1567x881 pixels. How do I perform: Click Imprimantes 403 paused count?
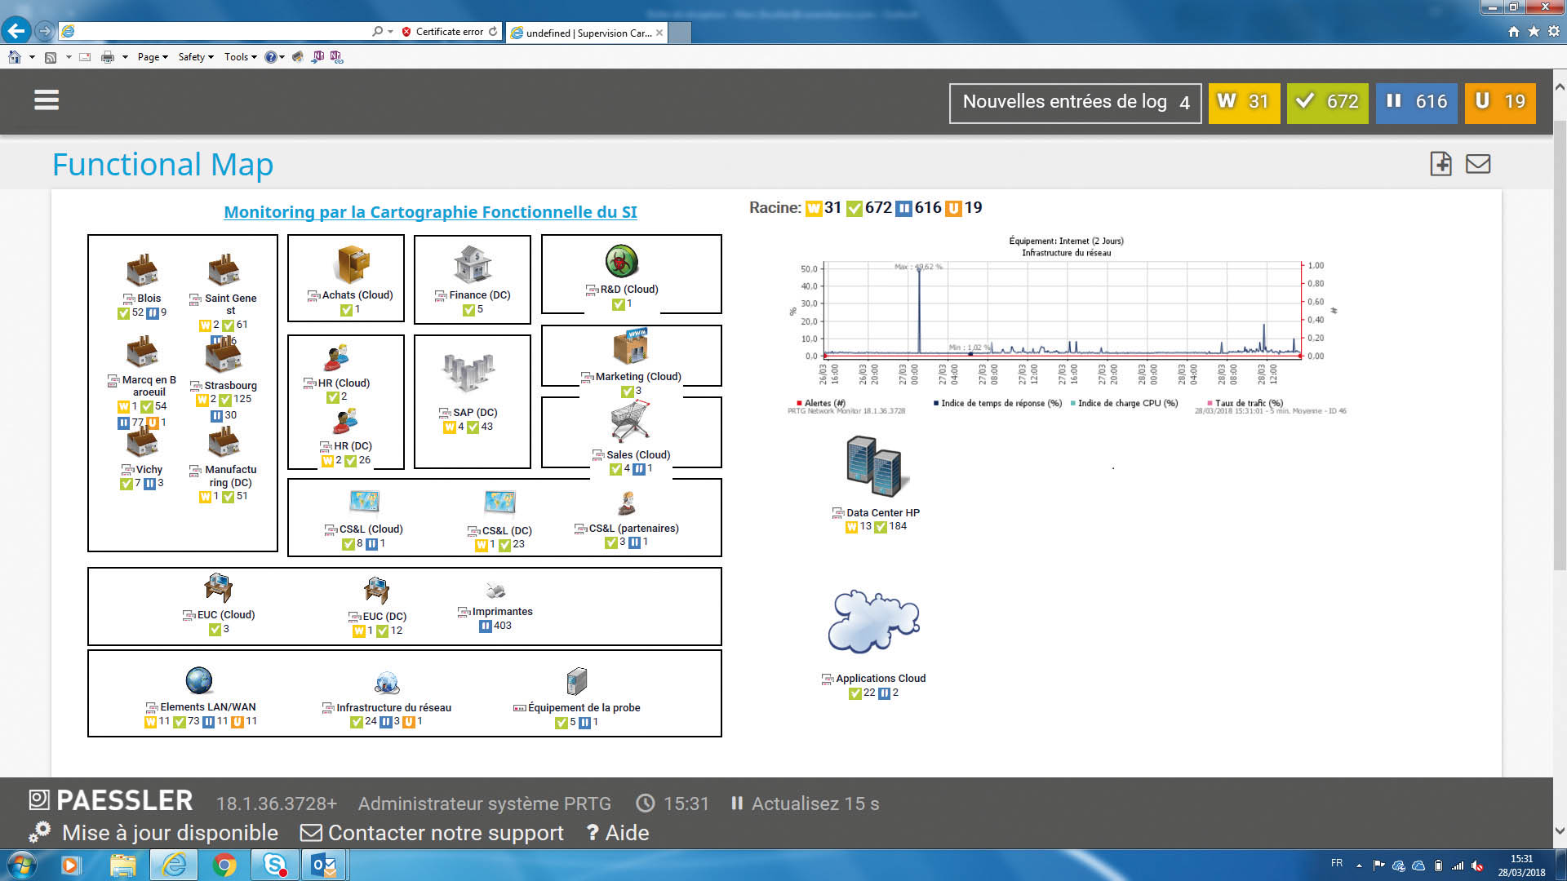(x=495, y=626)
